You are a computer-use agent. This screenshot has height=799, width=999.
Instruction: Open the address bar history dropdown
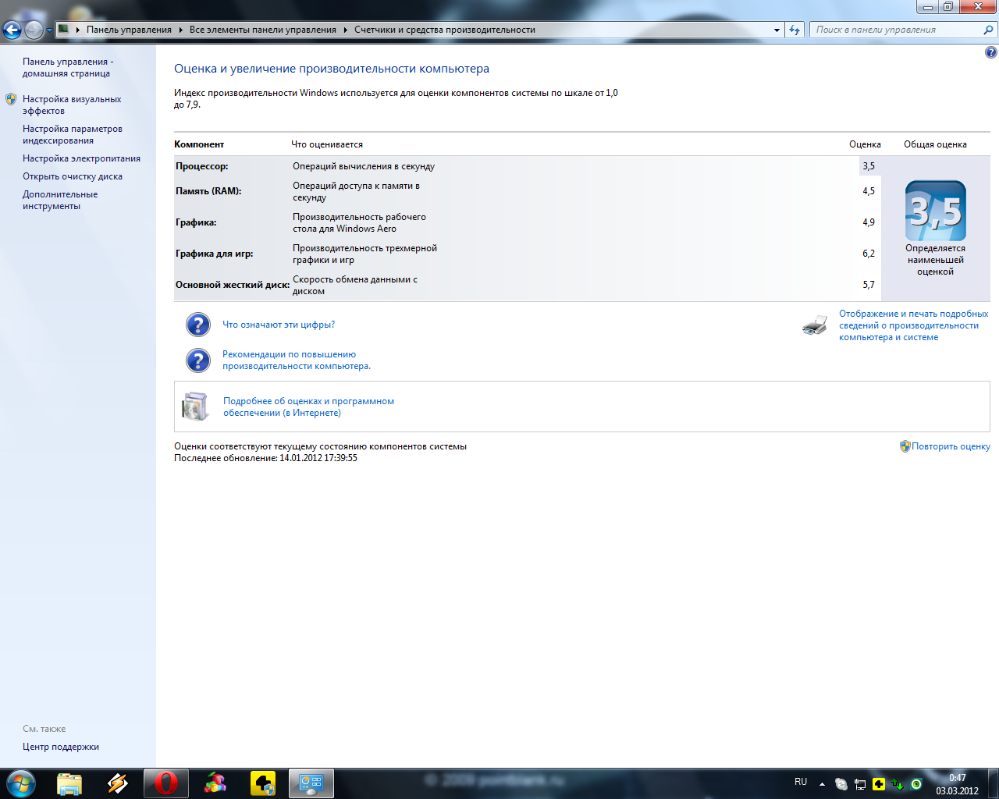coord(777,30)
